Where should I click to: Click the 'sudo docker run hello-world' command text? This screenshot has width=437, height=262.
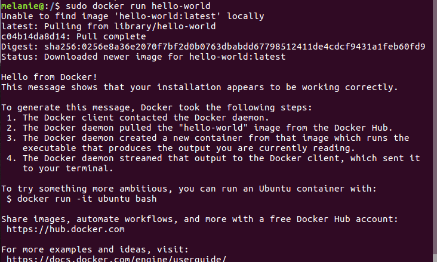138,6
